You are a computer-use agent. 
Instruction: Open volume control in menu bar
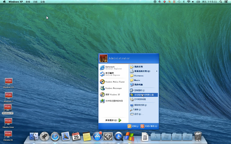[193, 2]
